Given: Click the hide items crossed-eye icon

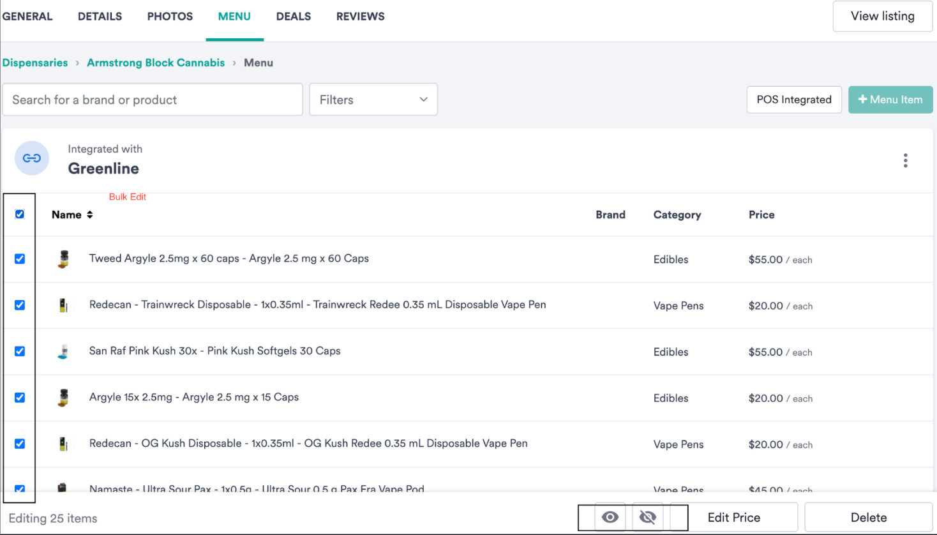Looking at the screenshot, I should pos(648,517).
